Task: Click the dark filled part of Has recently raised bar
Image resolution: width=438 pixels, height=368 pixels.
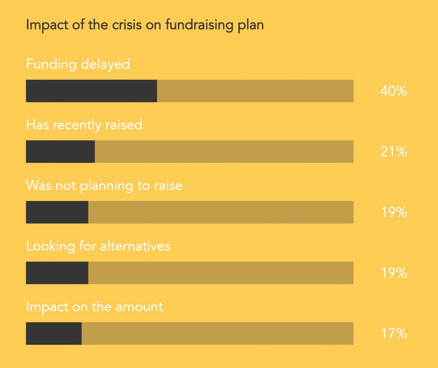Action: click(x=60, y=152)
